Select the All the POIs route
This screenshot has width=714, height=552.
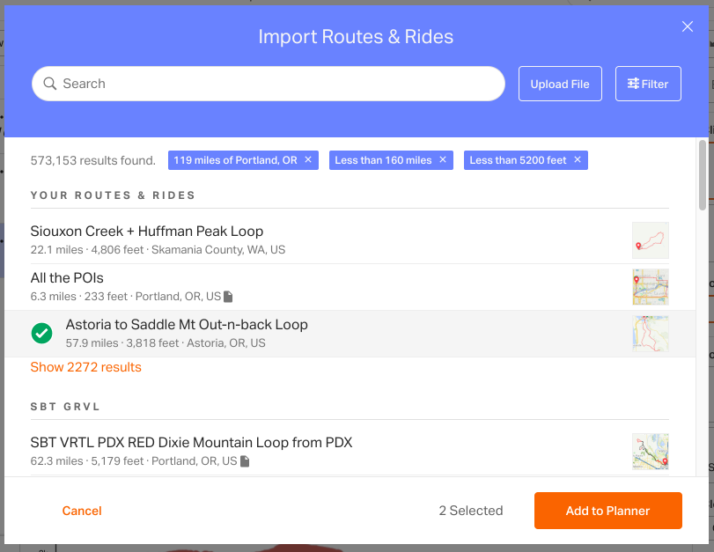350,287
